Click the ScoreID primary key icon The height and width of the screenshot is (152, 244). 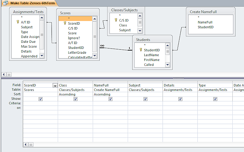click(65, 23)
